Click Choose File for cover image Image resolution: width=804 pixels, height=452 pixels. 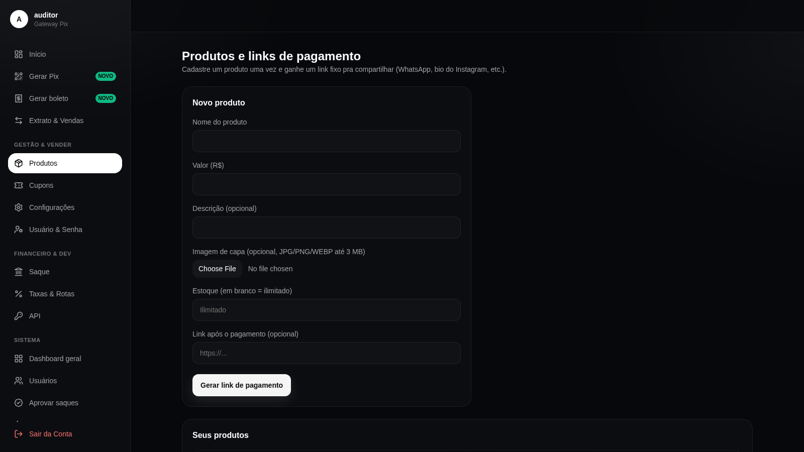pyautogui.click(x=217, y=269)
